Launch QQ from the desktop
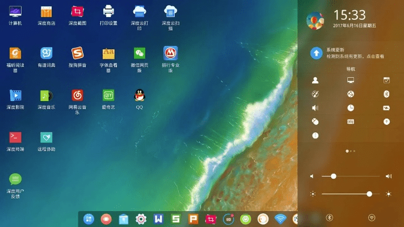Screen dimensions: 404x227 pyautogui.click(x=140, y=95)
